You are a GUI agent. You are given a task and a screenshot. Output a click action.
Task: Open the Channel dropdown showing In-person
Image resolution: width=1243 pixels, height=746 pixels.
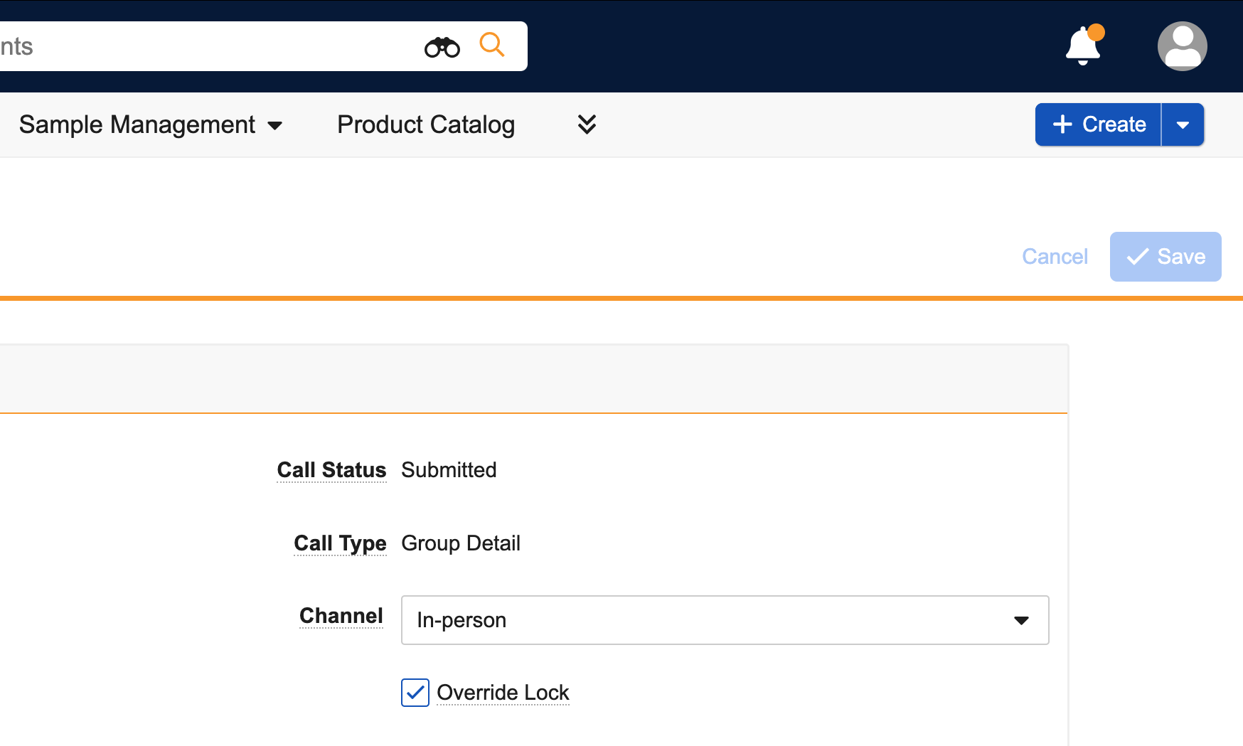[x=725, y=620]
